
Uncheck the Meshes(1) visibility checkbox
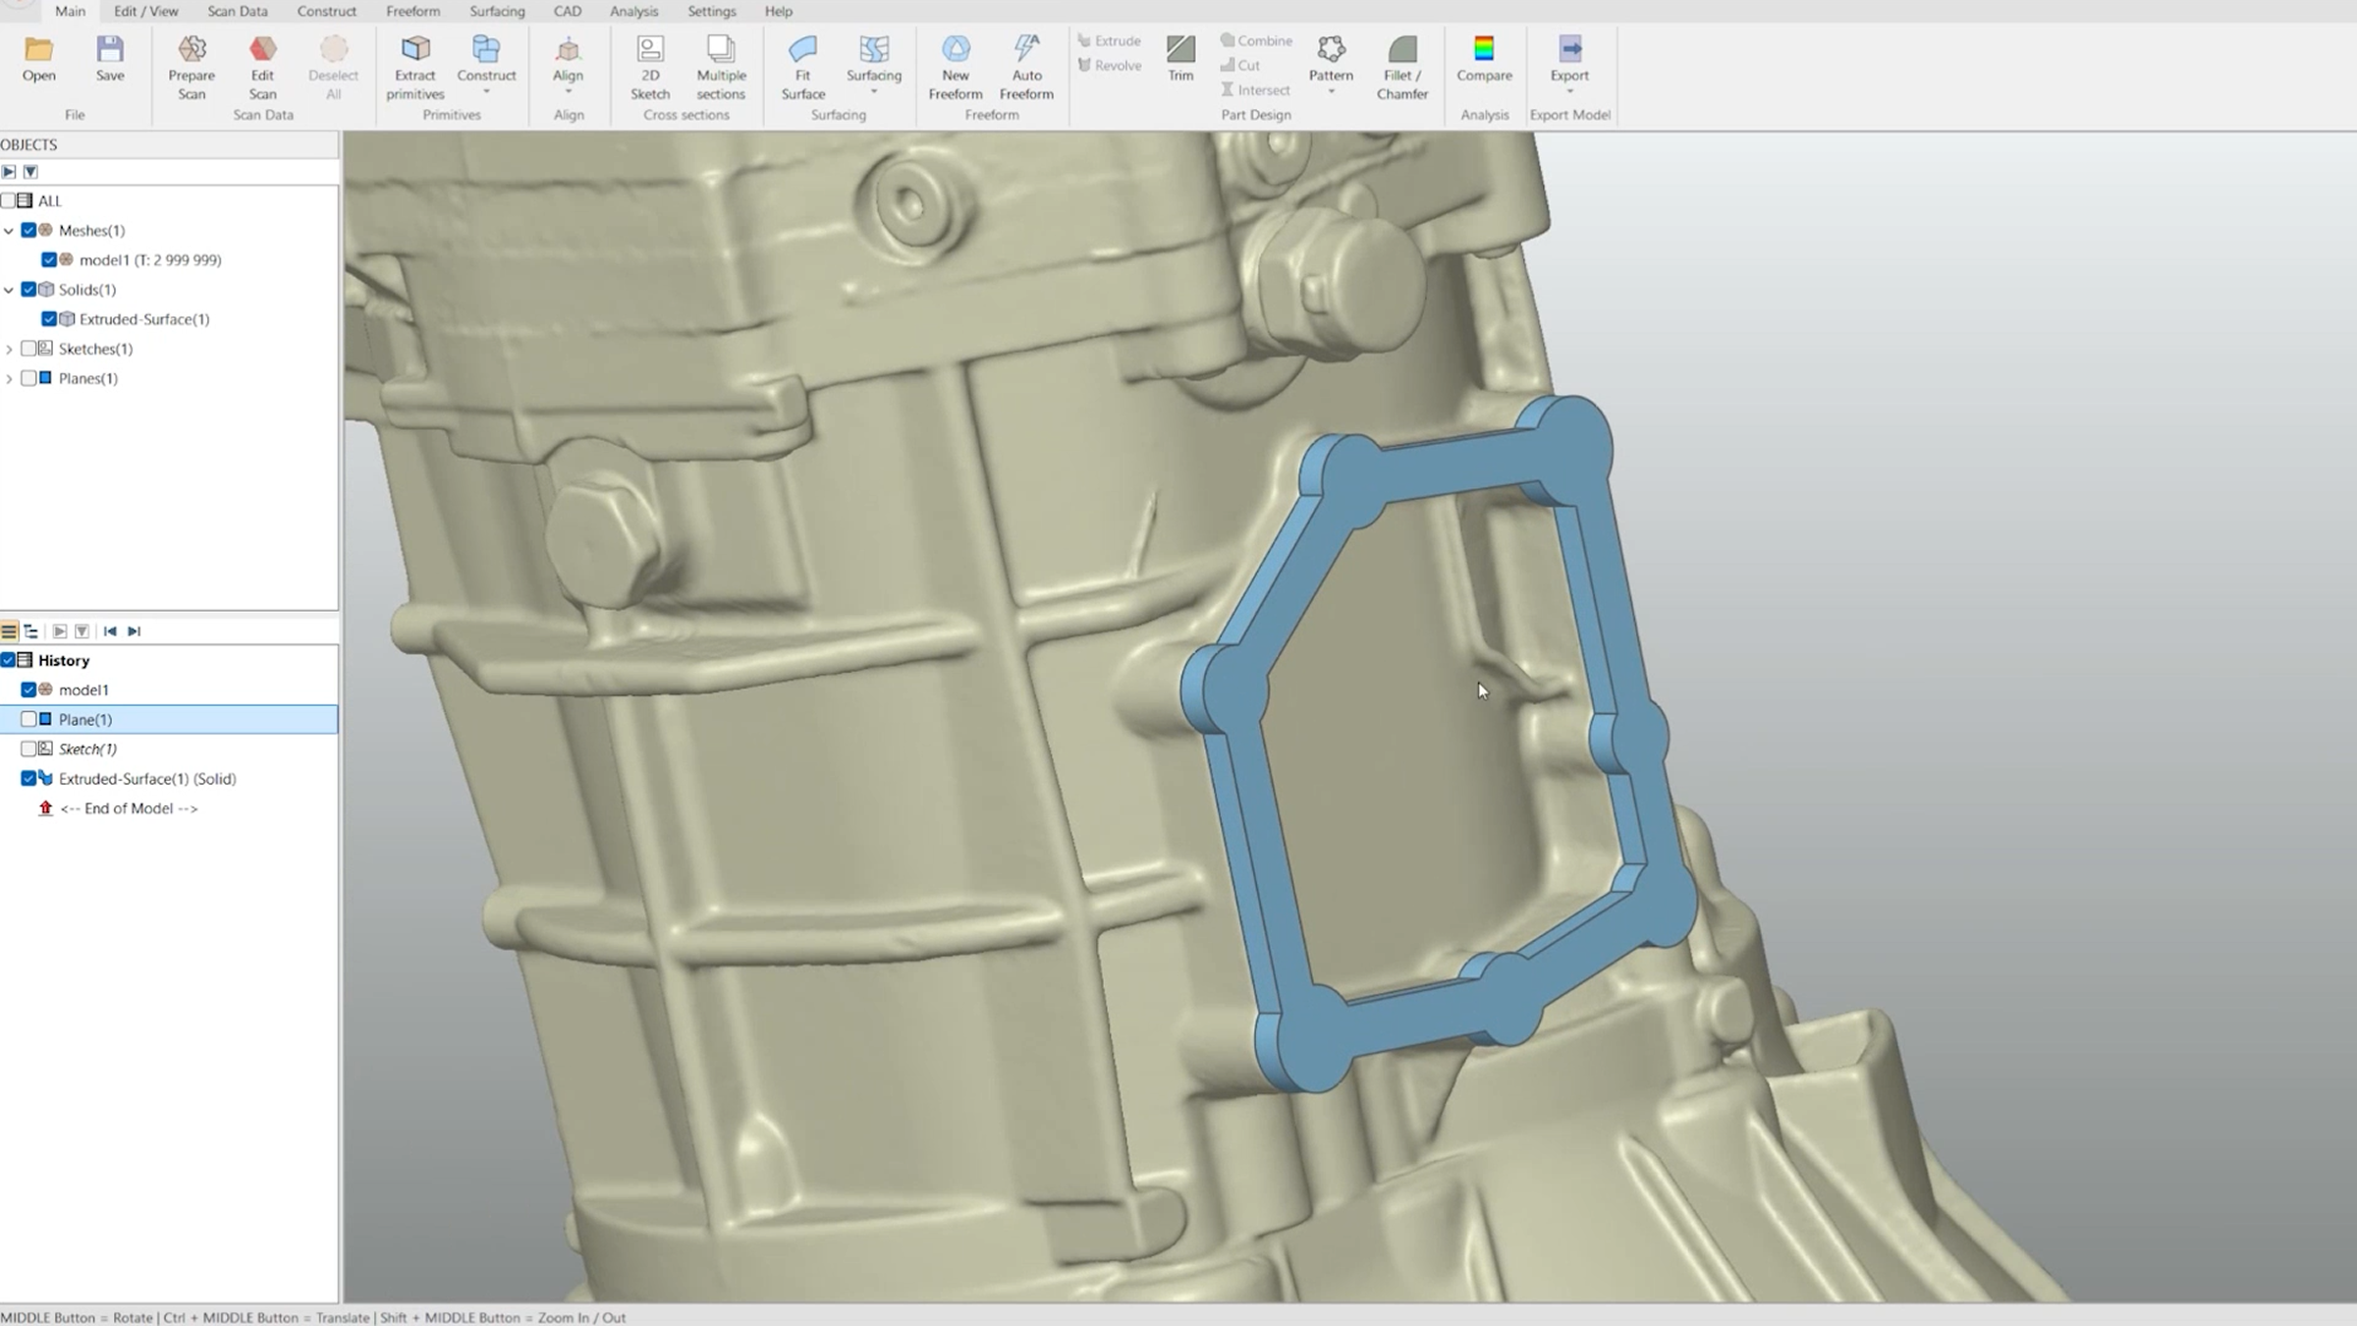click(28, 231)
